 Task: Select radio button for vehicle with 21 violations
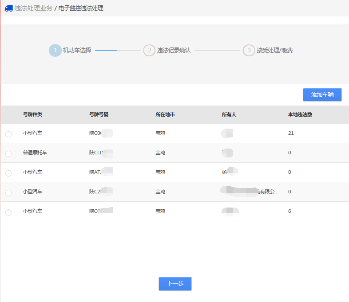click(x=8, y=134)
